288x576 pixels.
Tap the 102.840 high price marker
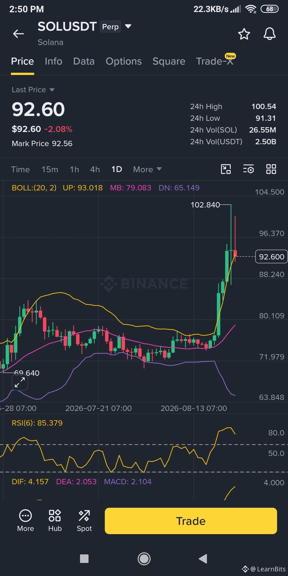tap(205, 205)
